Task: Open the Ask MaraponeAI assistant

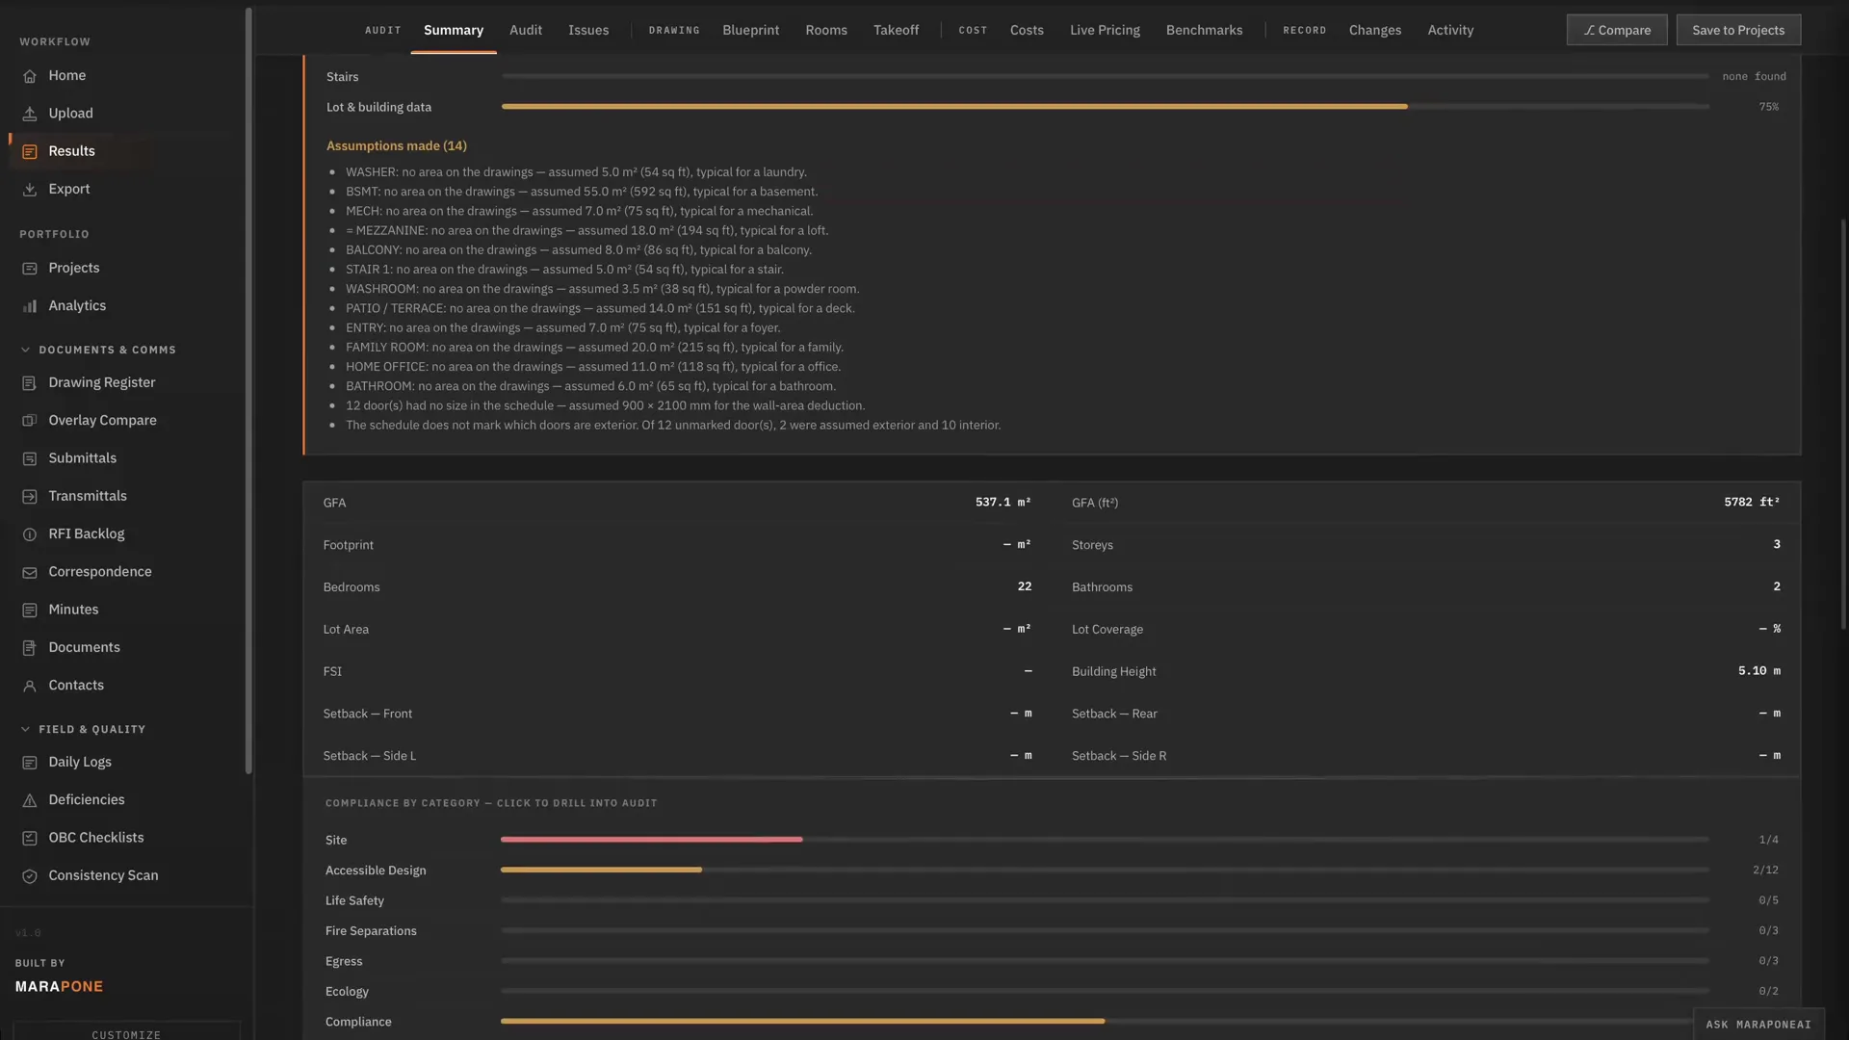Action: tap(1758, 1024)
